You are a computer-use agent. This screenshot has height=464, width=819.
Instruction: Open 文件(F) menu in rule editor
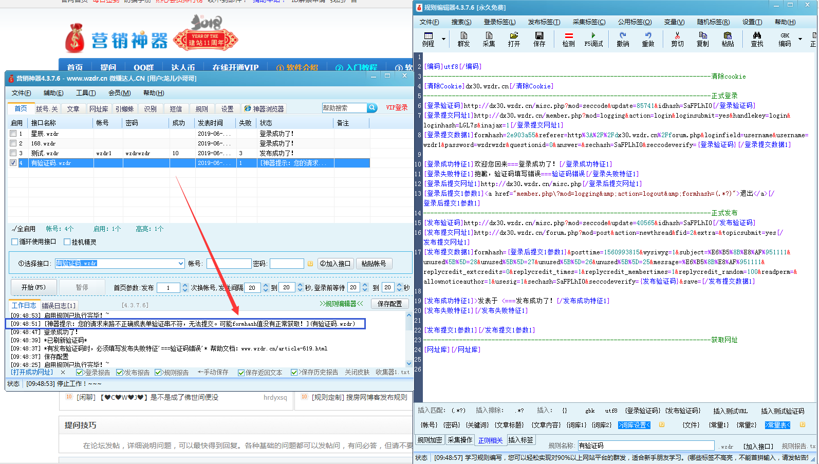point(429,22)
